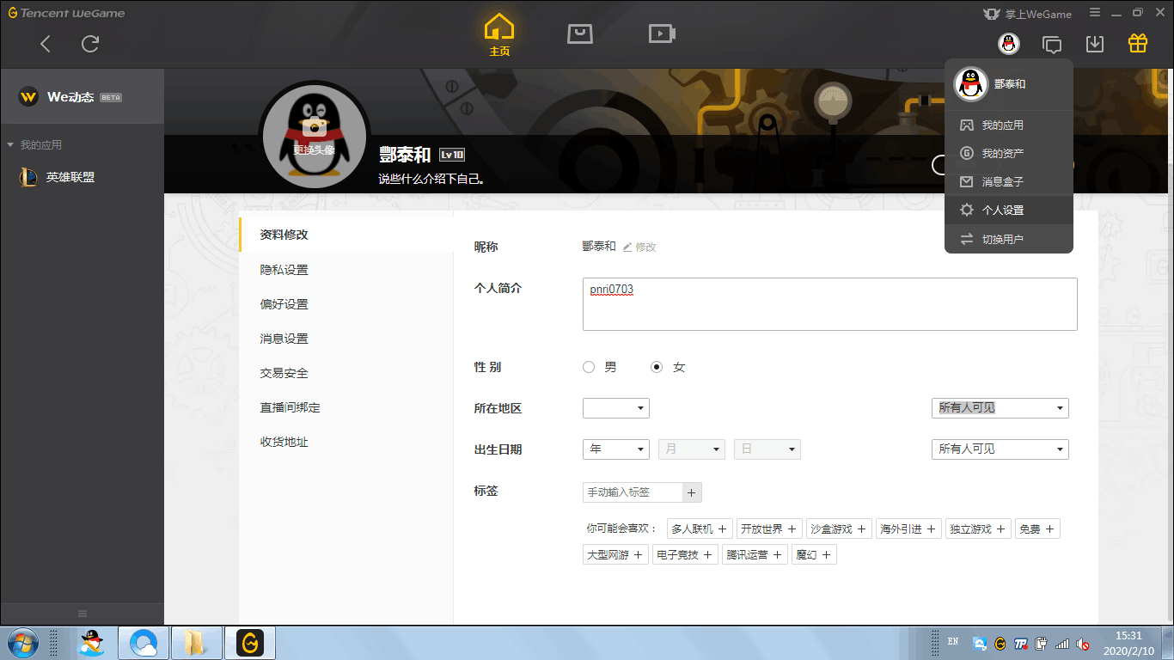The height and width of the screenshot is (660, 1174).
Task: Expand the birth year 年 dropdown
Action: pyautogui.click(x=615, y=449)
